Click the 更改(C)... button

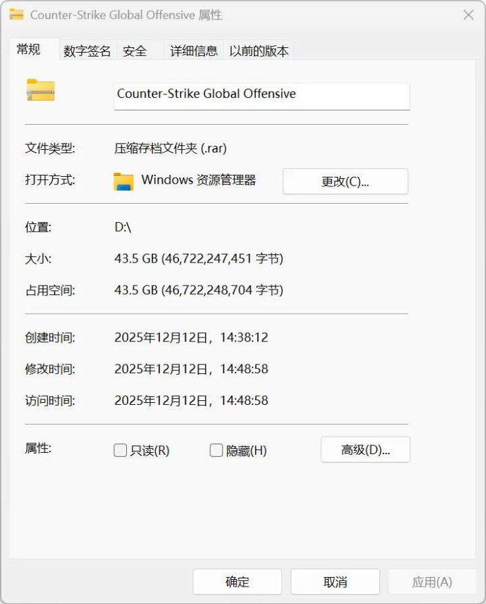click(x=346, y=182)
